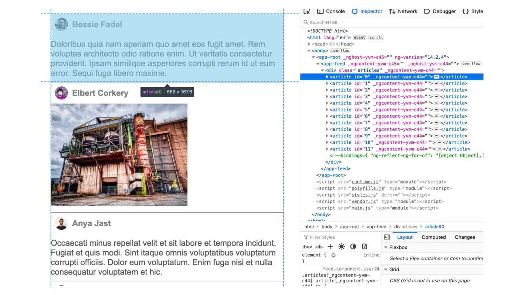Expand the head element node
Image resolution: width=524 pixels, height=295 pixels.
click(309, 44)
